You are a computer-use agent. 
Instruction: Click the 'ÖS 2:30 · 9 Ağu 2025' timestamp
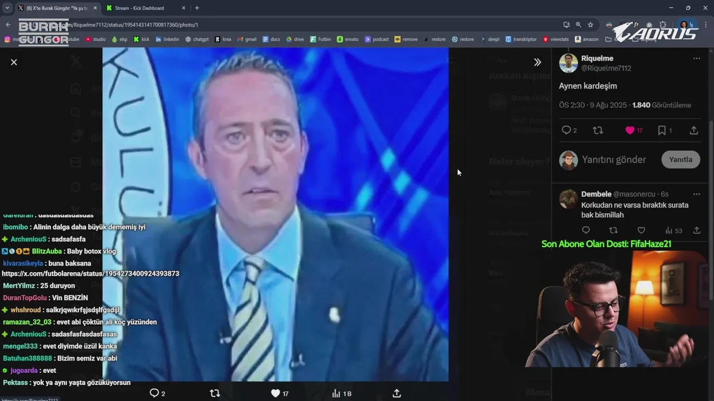click(593, 105)
